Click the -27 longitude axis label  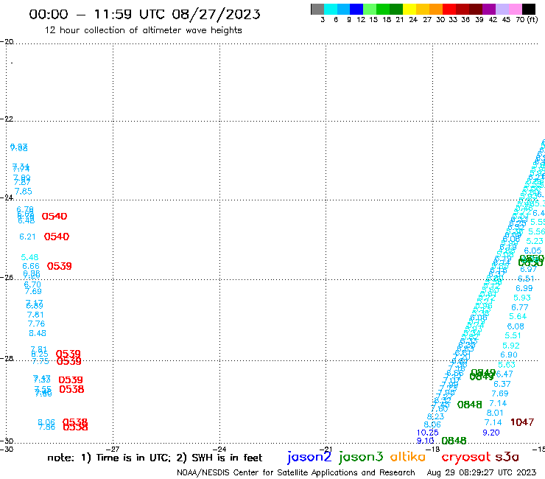113,450
